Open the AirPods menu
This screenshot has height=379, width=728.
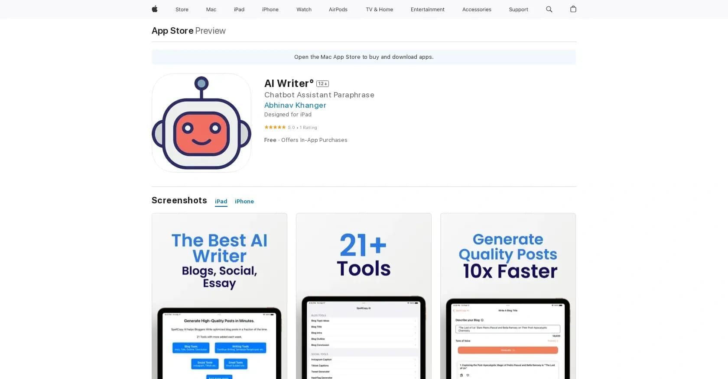click(338, 10)
